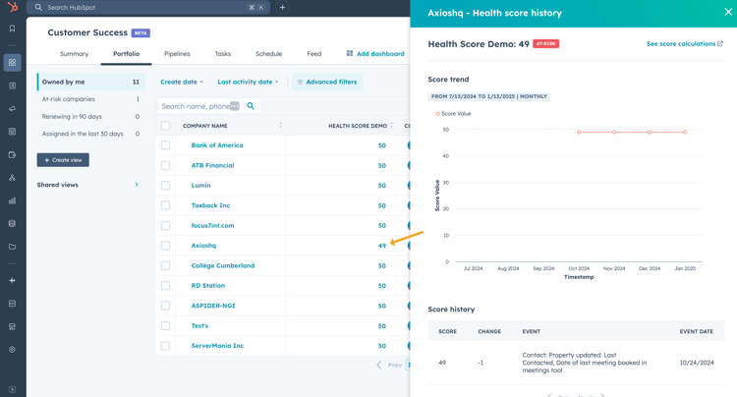The image size is (737, 397).
Task: Select the Taxback Inc row checkbox
Action: (165, 205)
